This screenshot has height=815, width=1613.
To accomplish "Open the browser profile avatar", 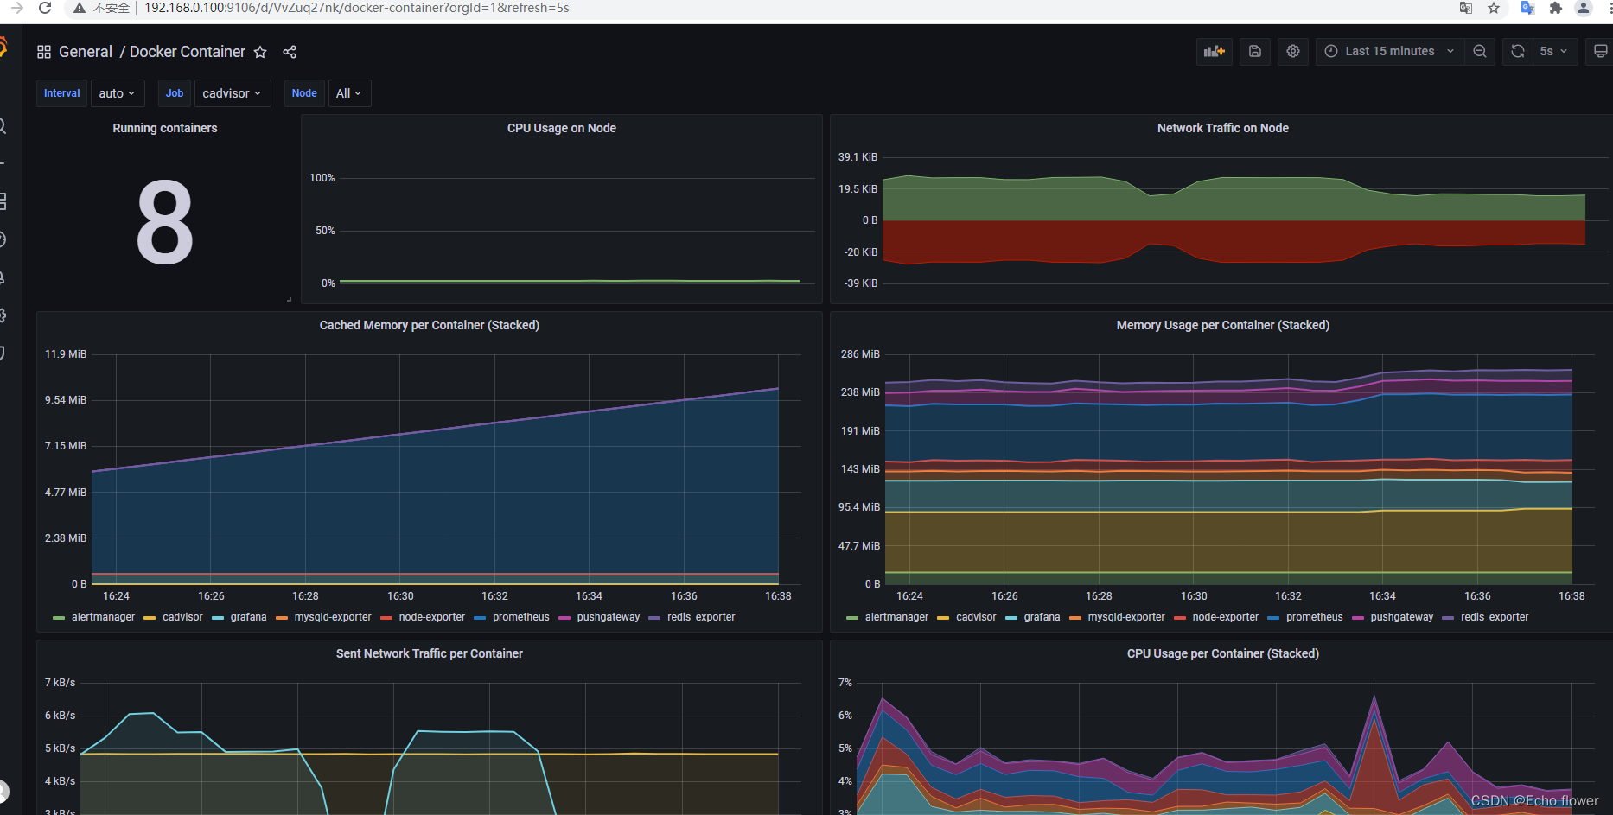I will click(x=1584, y=8).
